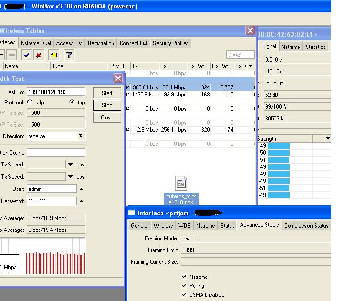Switch to the Access List tab
The width and height of the screenshot is (339, 301).
tap(69, 43)
